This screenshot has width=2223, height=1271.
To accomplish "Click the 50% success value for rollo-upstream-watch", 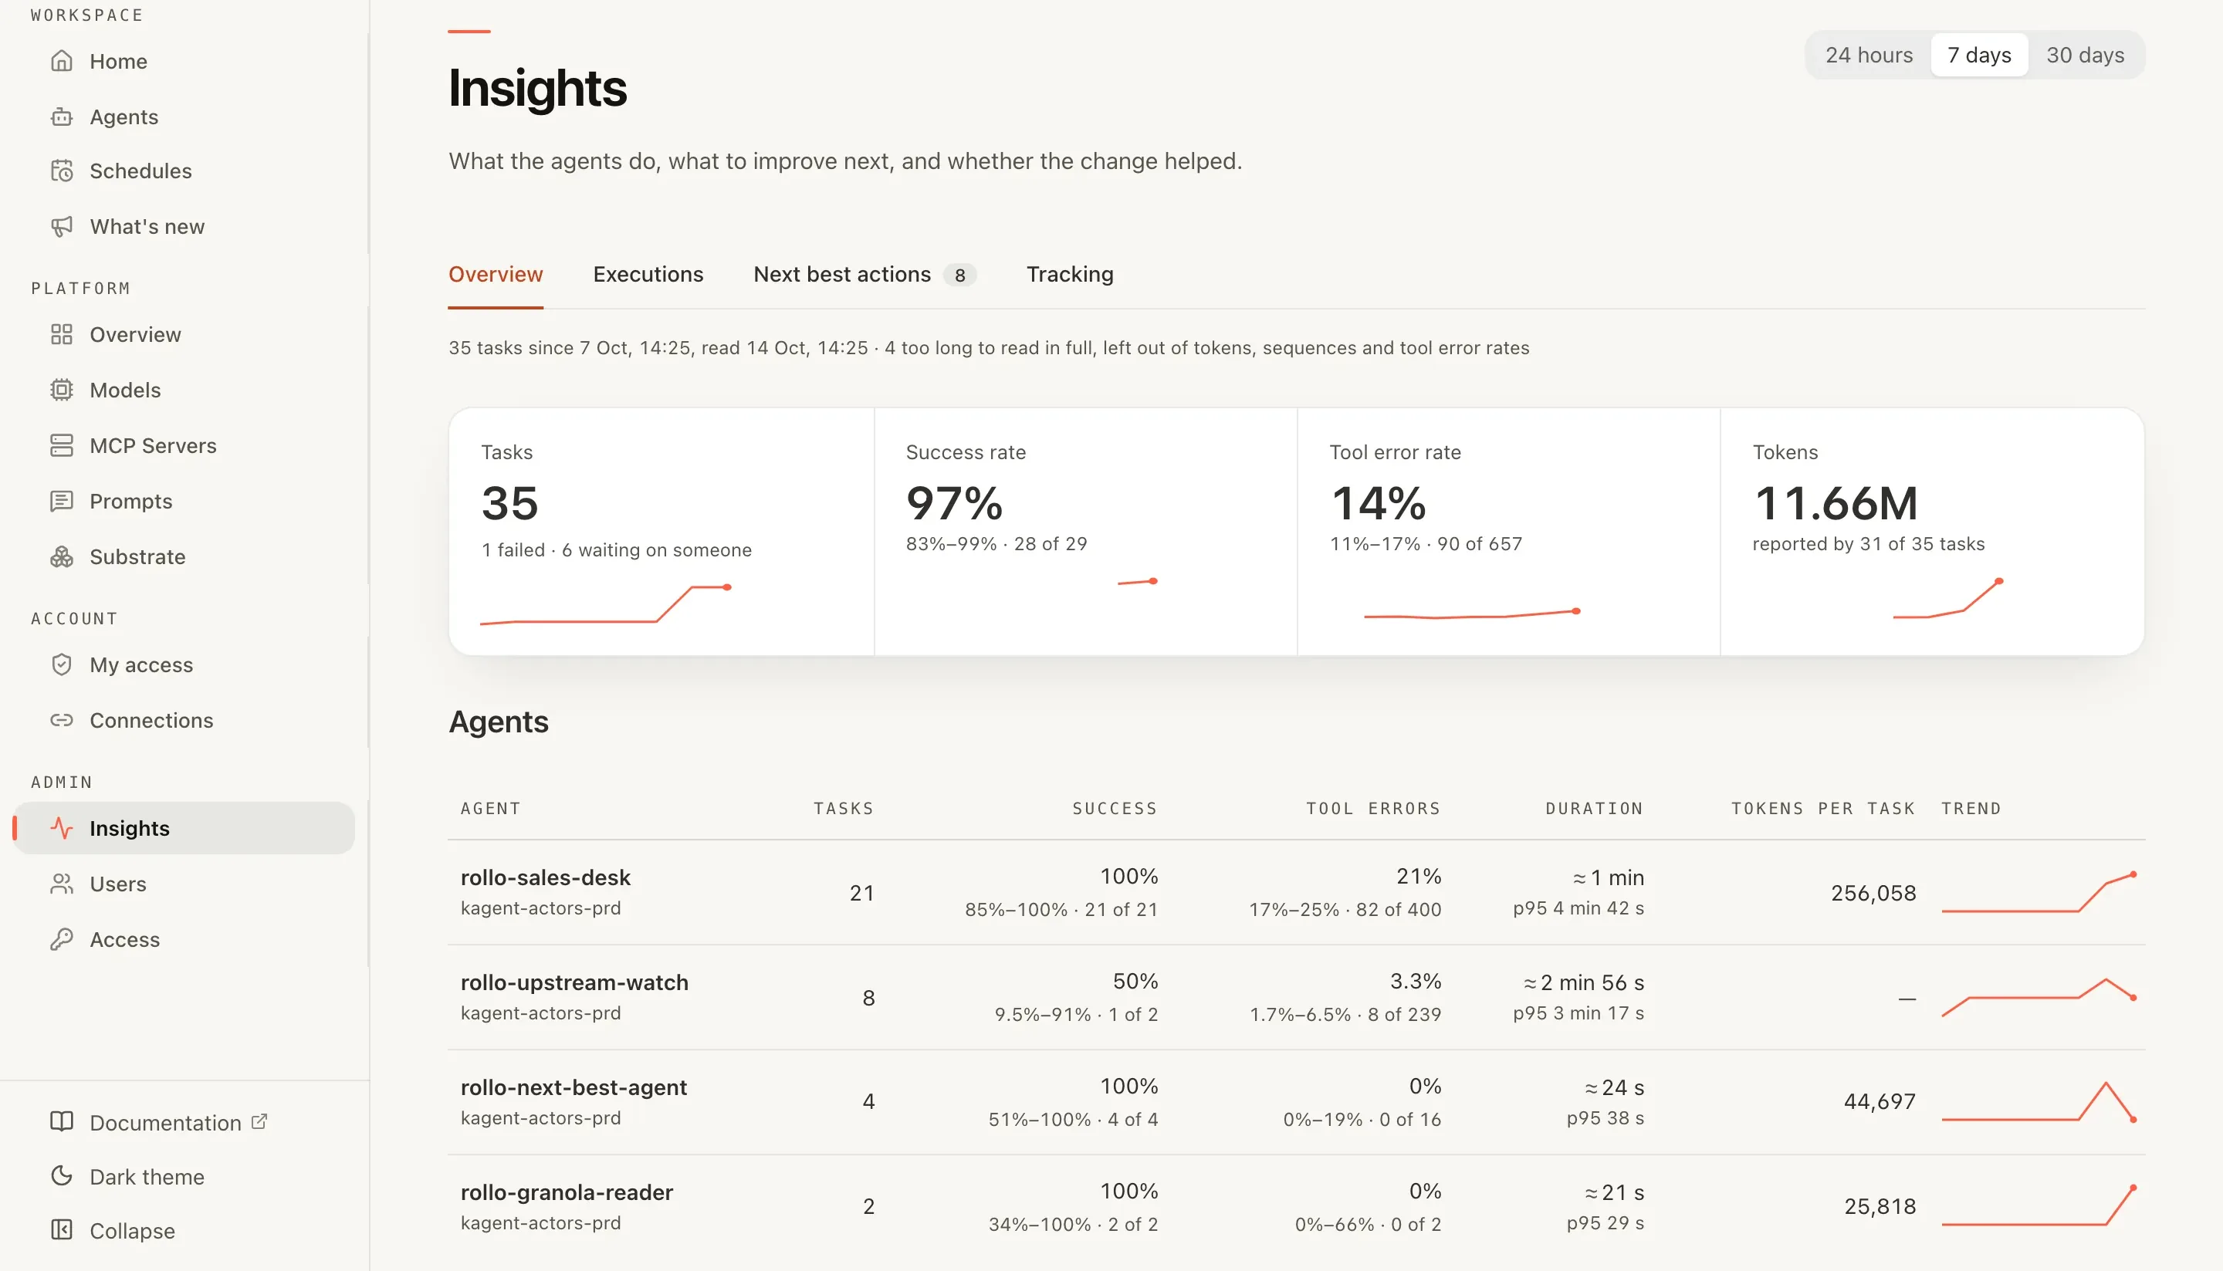I will (x=1135, y=981).
